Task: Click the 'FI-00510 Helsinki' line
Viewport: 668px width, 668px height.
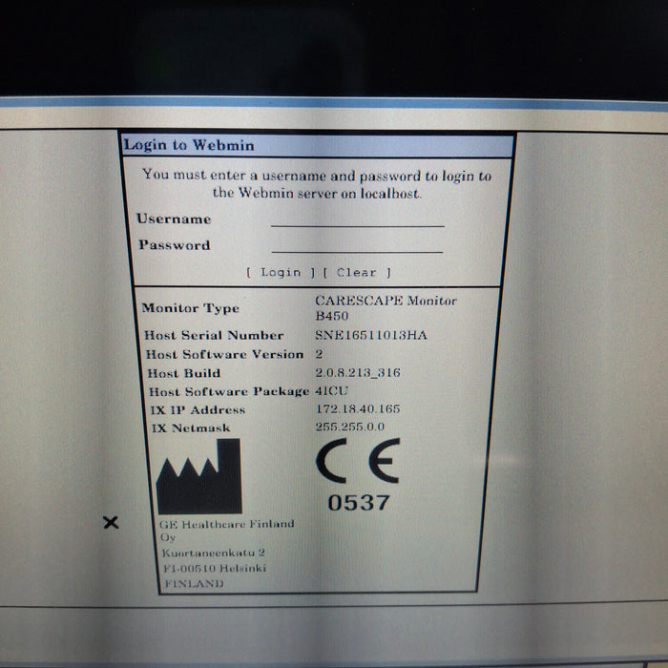Action: [x=215, y=569]
